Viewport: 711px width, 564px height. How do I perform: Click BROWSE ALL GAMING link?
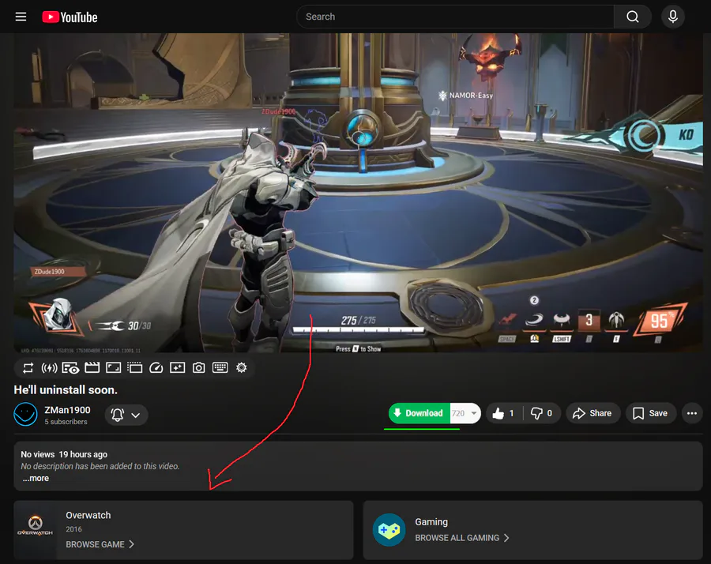462,538
